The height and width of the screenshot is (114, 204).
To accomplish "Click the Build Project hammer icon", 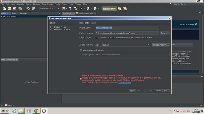I will (70, 9).
